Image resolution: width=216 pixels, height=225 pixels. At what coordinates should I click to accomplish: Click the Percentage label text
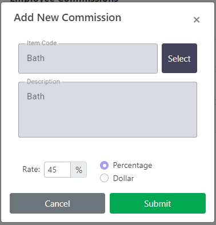133,165
